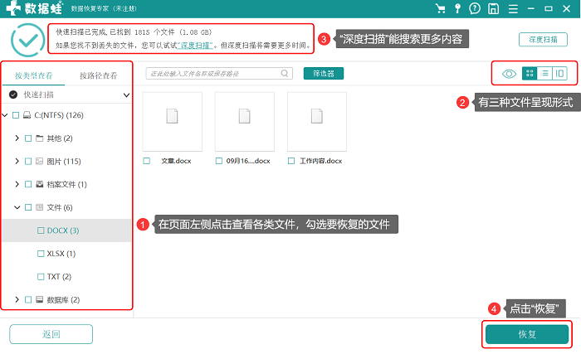The image size is (581, 354).
Task: Open the help question mark icon
Action: [475, 8]
